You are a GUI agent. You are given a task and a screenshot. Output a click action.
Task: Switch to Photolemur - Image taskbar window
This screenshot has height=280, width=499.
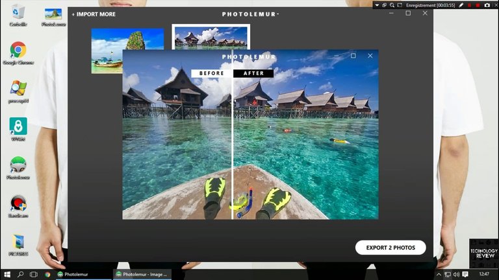pos(142,274)
